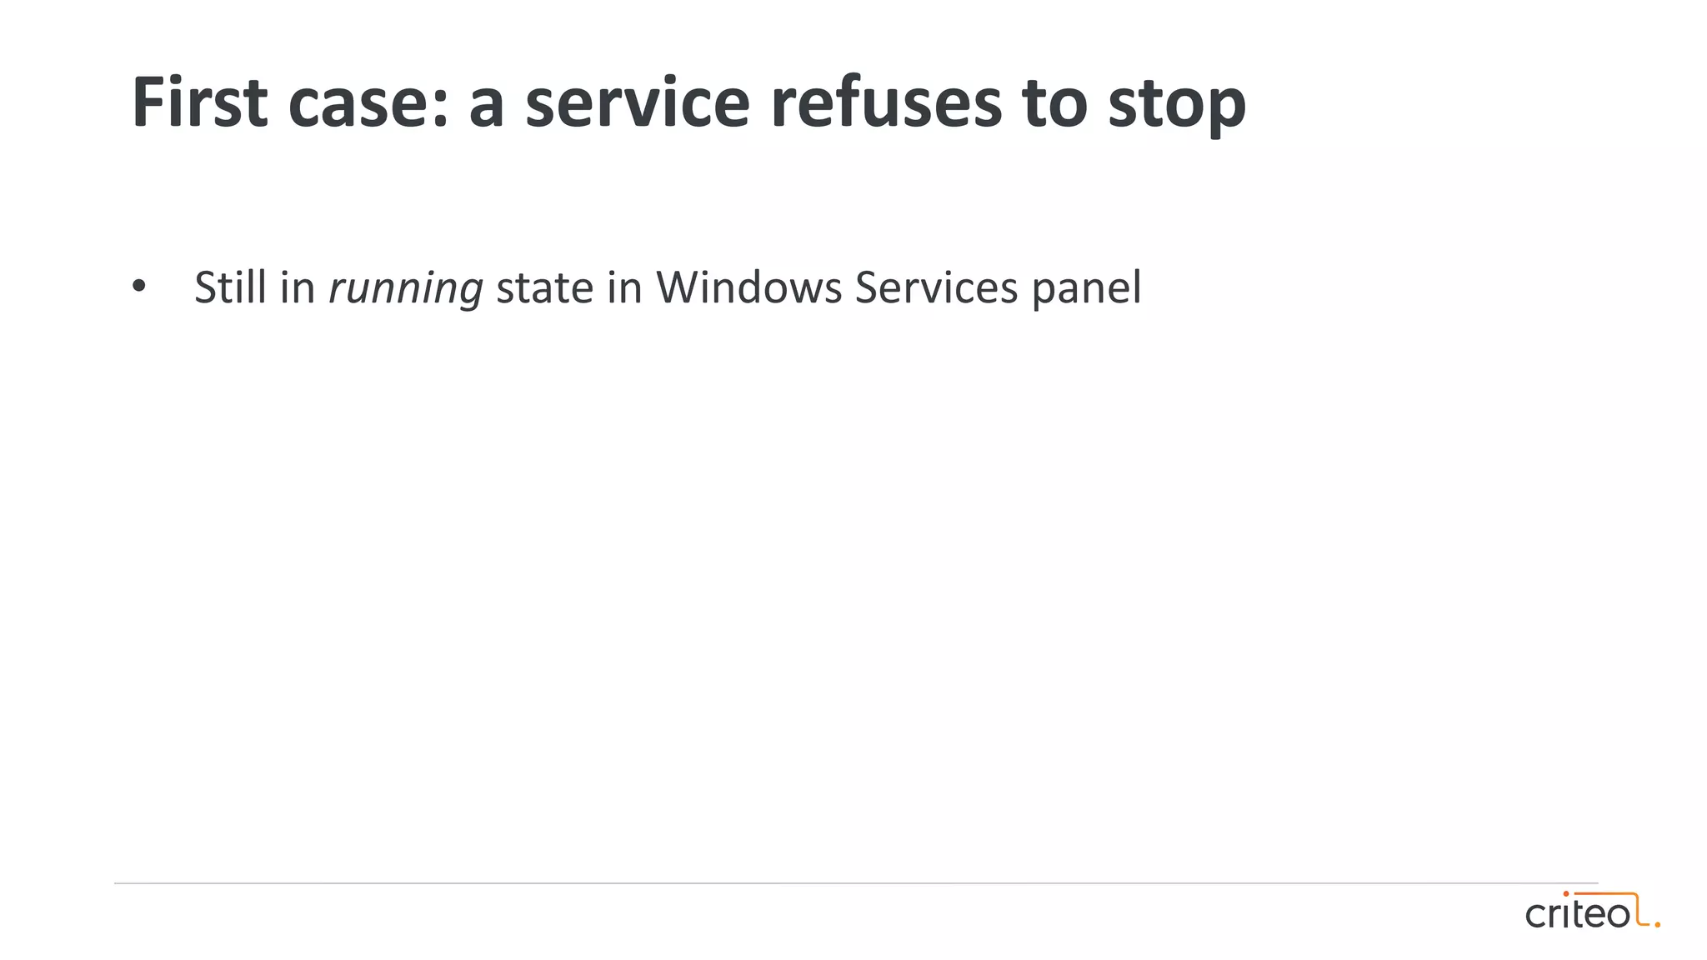Click the word service in the title
Viewport: 1707px width, 960px height.
[638, 105]
